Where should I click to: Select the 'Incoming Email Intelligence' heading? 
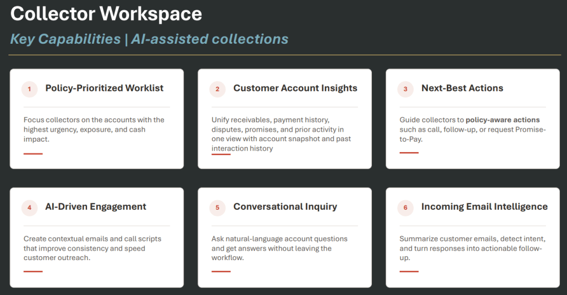(x=484, y=206)
